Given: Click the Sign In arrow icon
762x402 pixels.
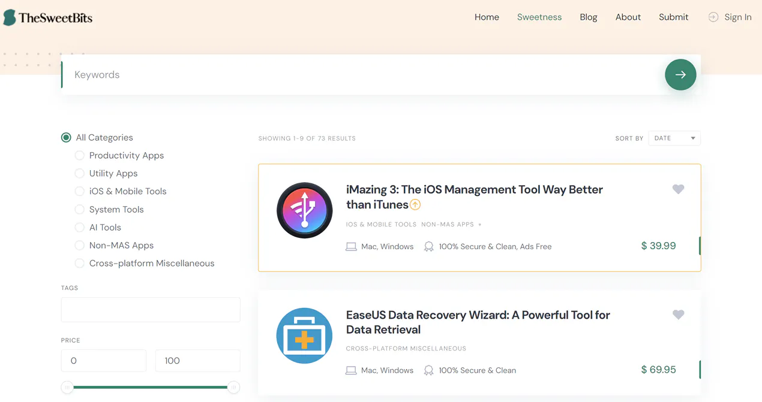Looking at the screenshot, I should click(x=713, y=17).
